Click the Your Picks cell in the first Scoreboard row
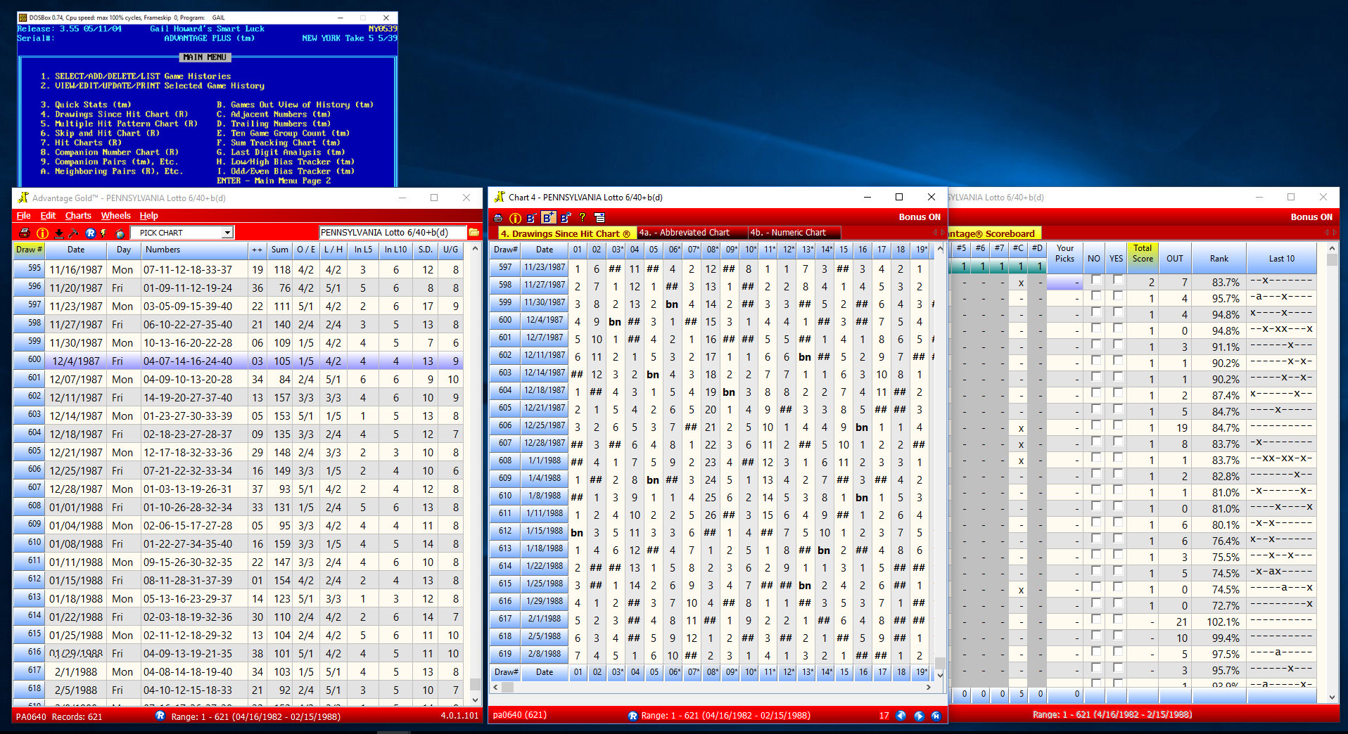Image resolution: width=1348 pixels, height=734 pixels. [x=1064, y=282]
